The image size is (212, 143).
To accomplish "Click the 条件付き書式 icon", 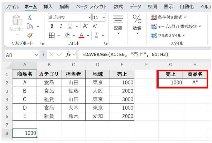I will (154, 17).
